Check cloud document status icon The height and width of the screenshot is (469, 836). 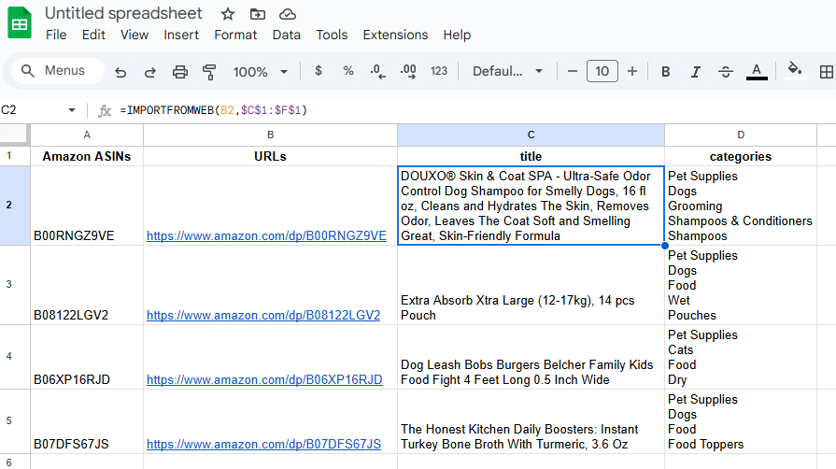tap(288, 14)
